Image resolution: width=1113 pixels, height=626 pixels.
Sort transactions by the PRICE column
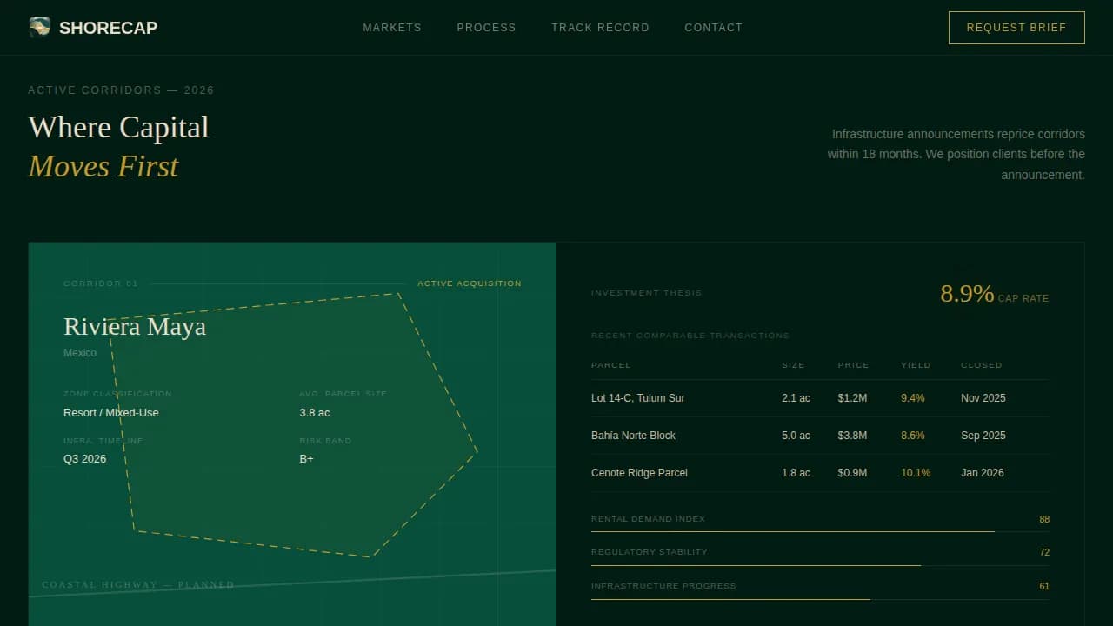coord(853,365)
